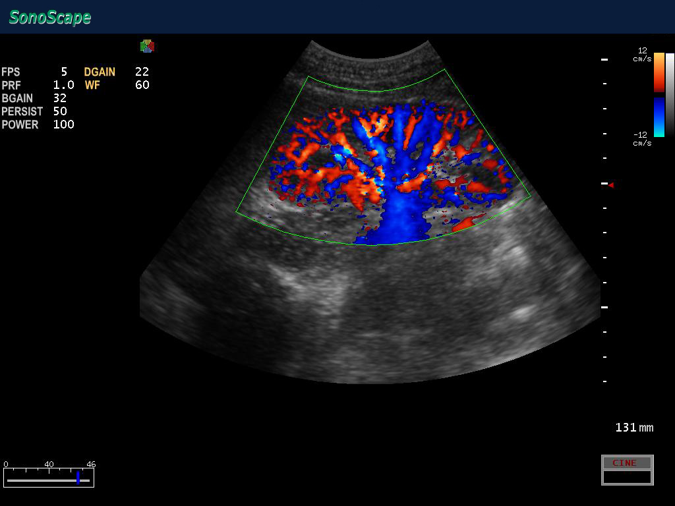
Task: Select the red-orange positive velocity color bar
Action: pyautogui.click(x=659, y=72)
